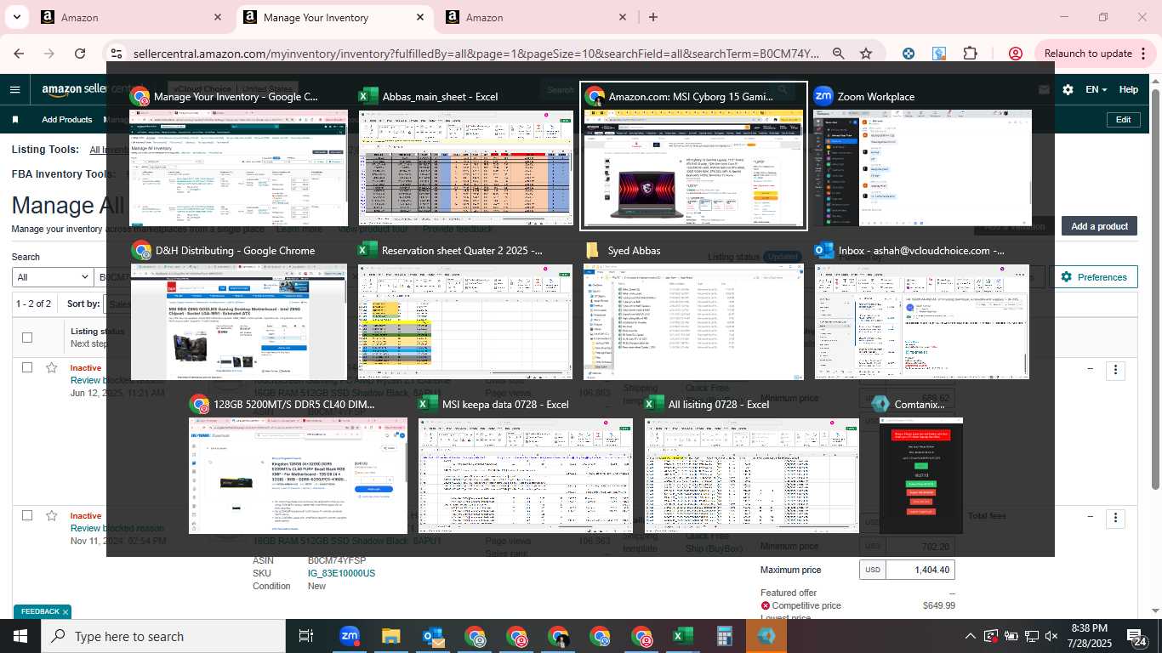1162x653 pixels.
Task: Open Seller Central settings gear
Action: pyautogui.click(x=1068, y=89)
